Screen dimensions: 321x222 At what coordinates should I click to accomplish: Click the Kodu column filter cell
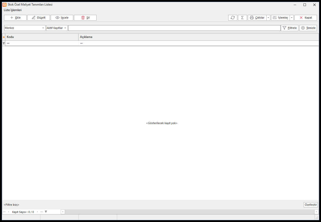(42, 43)
